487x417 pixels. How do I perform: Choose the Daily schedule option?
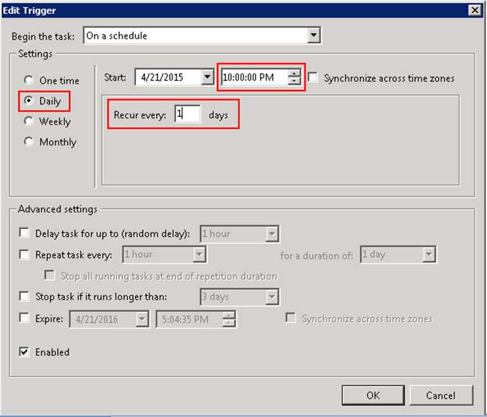click(29, 101)
